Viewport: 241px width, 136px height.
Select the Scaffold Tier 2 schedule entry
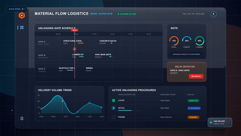click(x=67, y=69)
